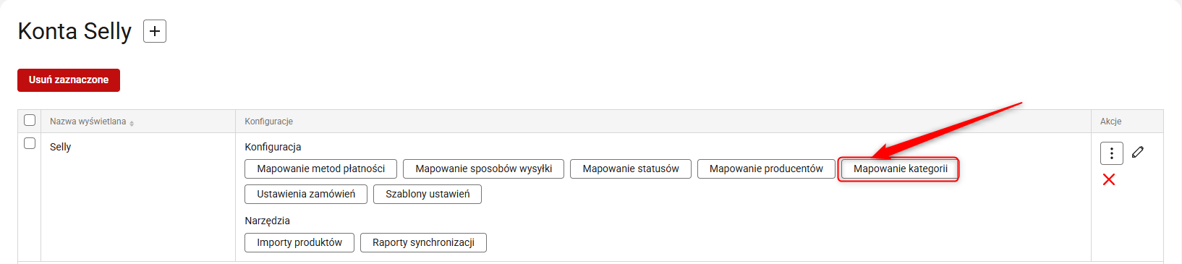
Task: Open Mapowanie statusów configuration
Action: coord(631,169)
